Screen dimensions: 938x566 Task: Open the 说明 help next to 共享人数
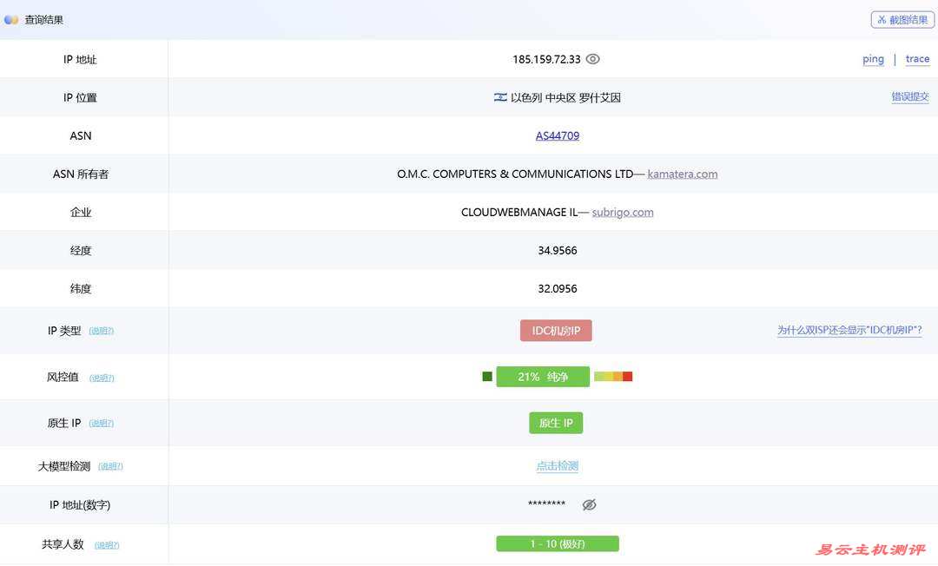tap(107, 545)
